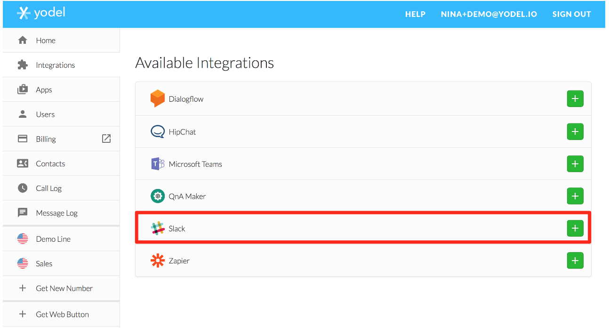
Task: Click the Slack name text
Action: (x=177, y=229)
